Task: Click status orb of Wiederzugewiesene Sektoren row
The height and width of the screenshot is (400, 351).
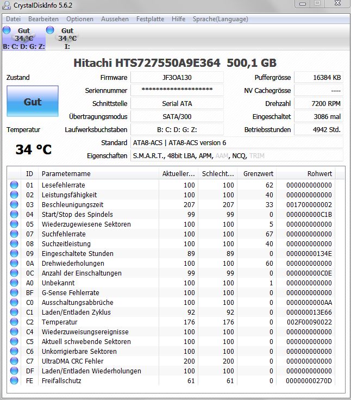Action: pyautogui.click(x=14, y=224)
